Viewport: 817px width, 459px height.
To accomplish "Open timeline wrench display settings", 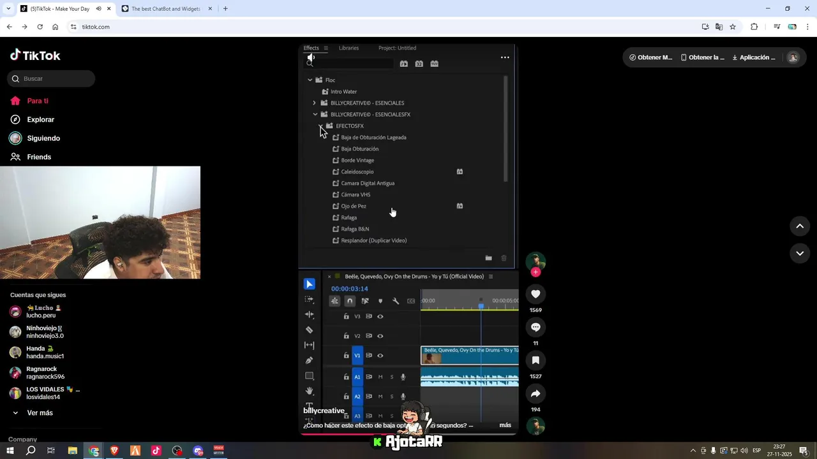I will (x=396, y=301).
